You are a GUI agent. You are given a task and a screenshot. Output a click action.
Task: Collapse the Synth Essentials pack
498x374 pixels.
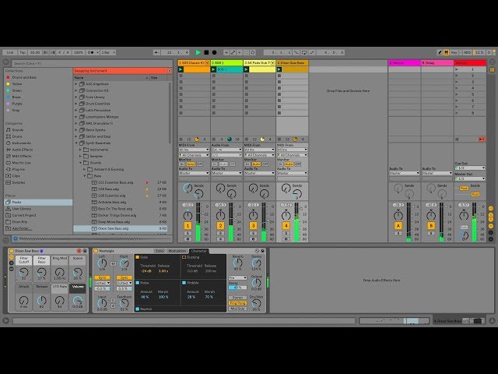[76, 143]
